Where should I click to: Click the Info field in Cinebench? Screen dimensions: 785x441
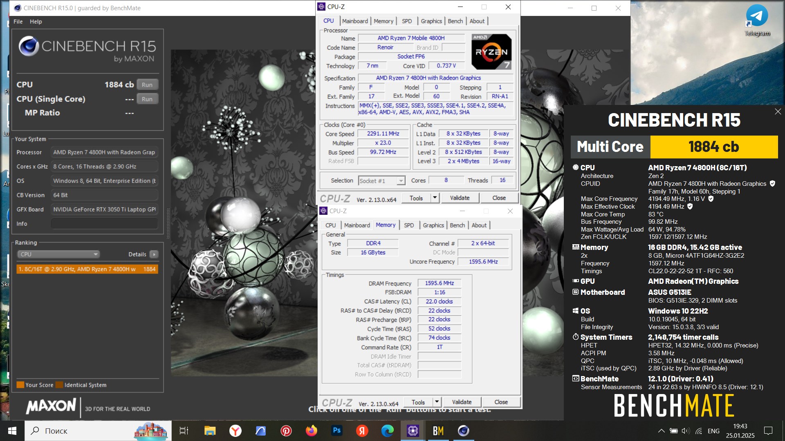pyautogui.click(x=104, y=224)
